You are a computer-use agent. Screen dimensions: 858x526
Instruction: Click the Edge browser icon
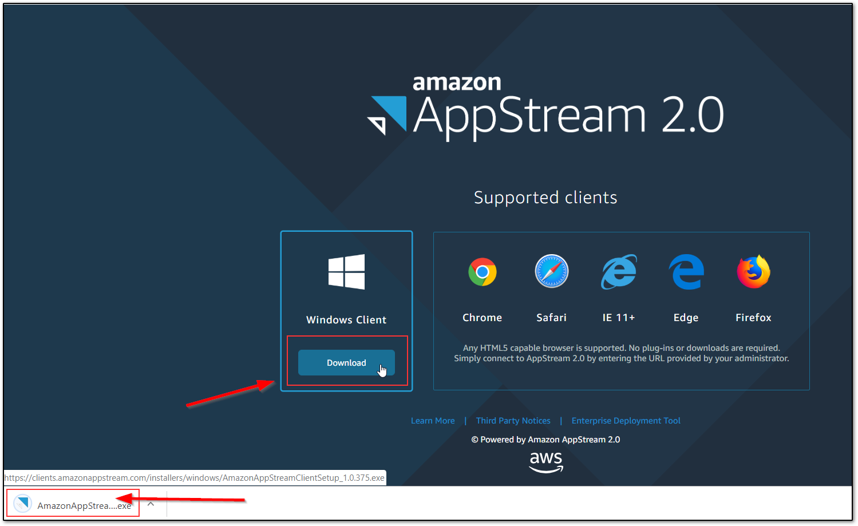686,272
